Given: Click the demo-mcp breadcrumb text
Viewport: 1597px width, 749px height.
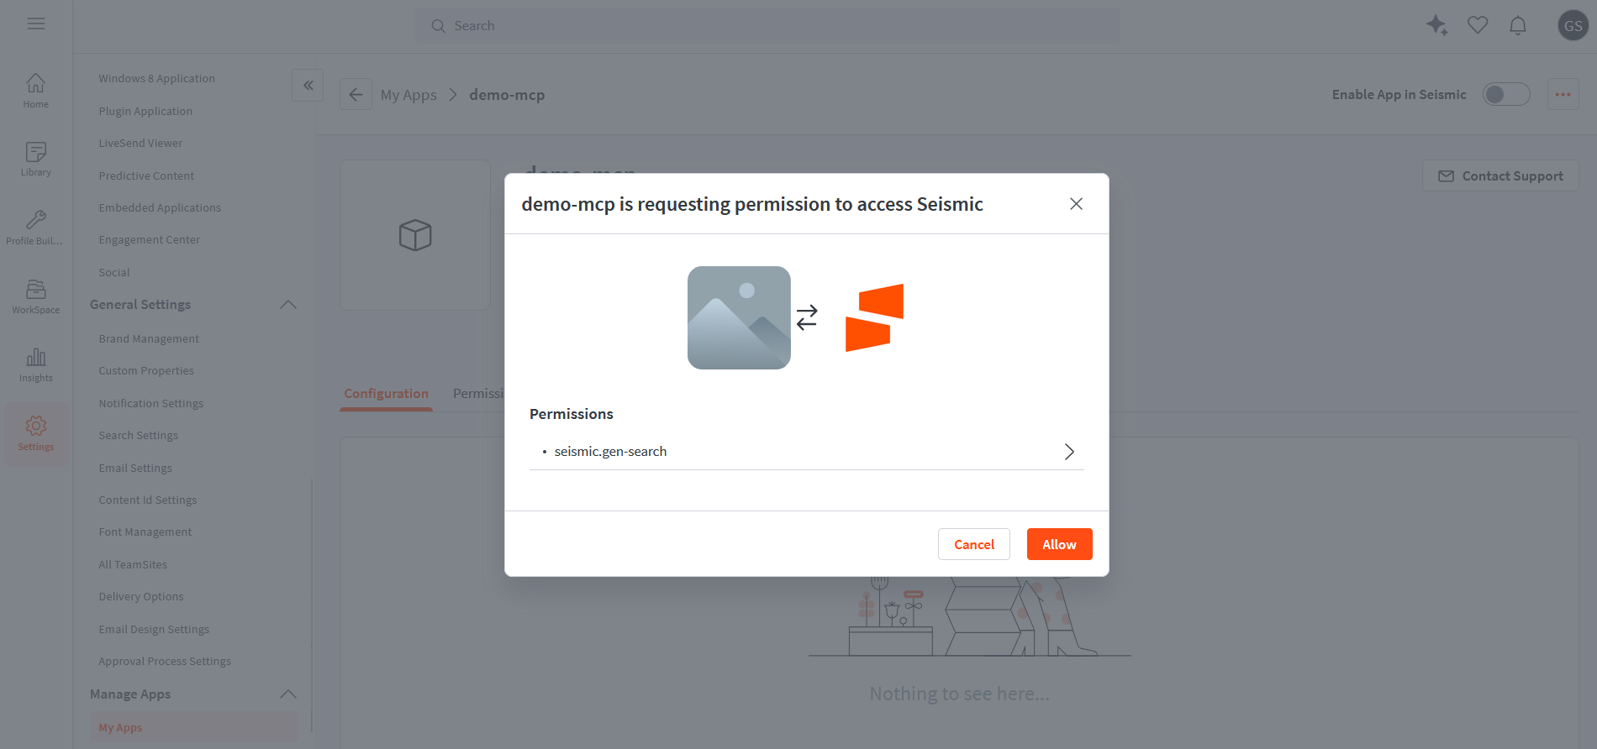Looking at the screenshot, I should point(507,95).
